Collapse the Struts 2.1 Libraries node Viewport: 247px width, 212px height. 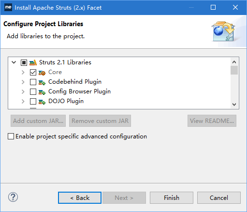[14, 62]
